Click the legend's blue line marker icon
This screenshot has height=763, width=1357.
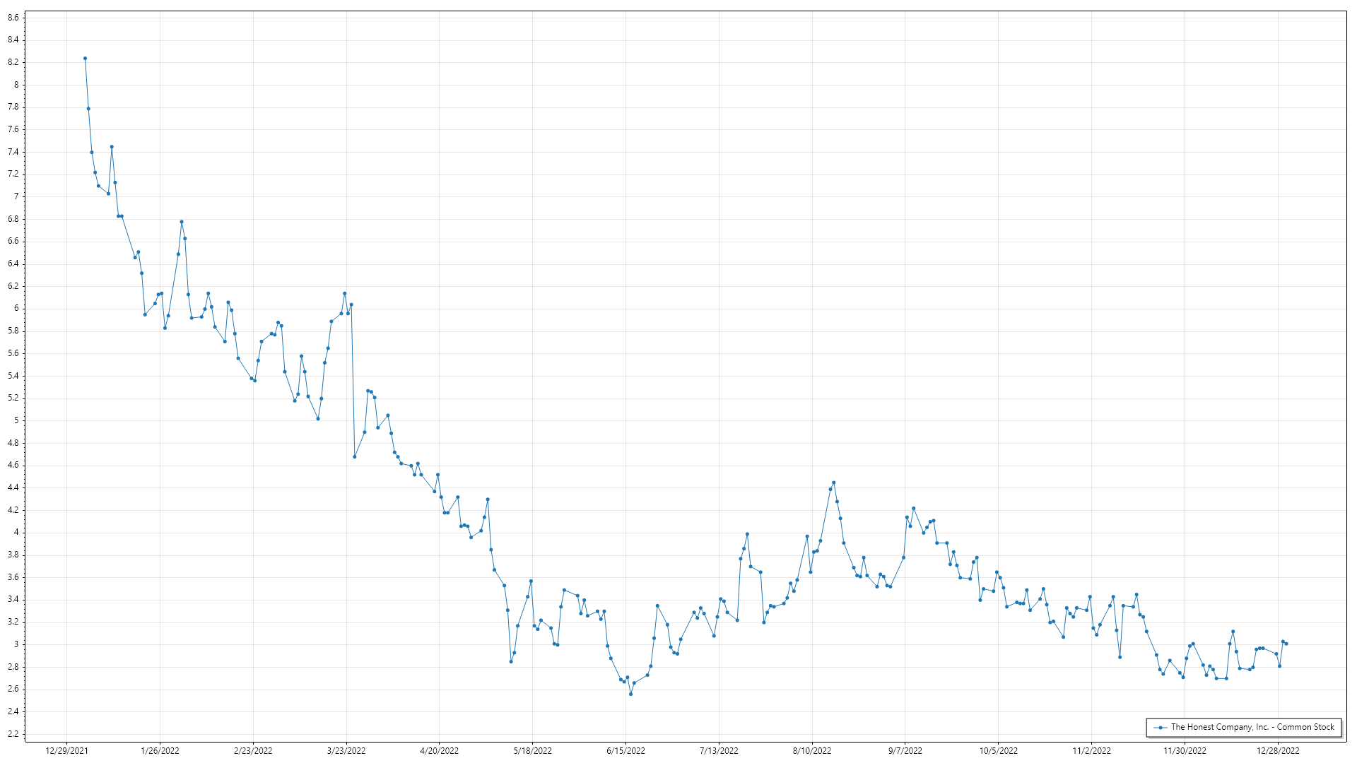[1160, 727]
